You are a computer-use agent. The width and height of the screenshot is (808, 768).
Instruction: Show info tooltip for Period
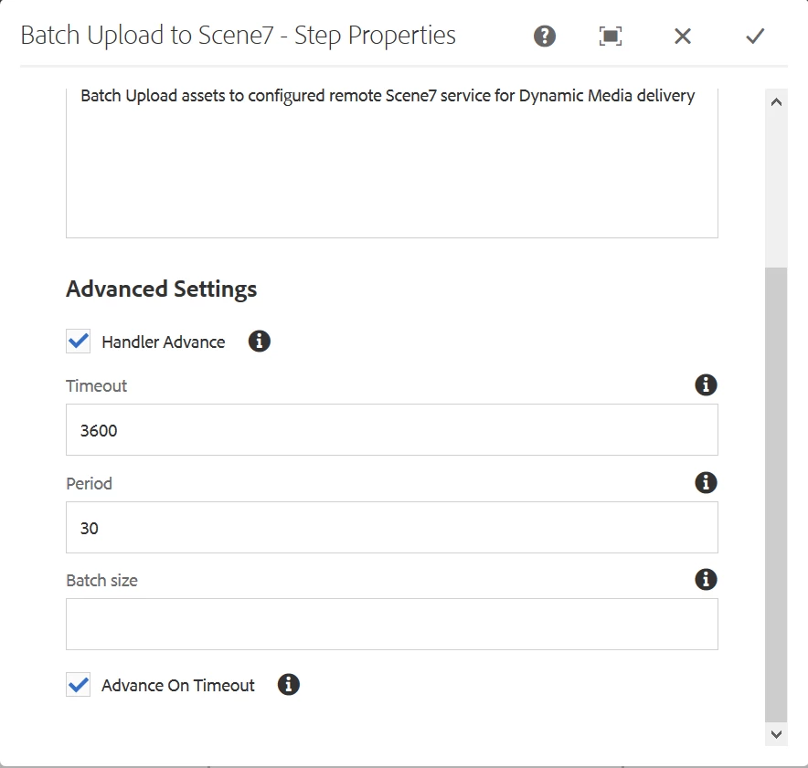(706, 482)
